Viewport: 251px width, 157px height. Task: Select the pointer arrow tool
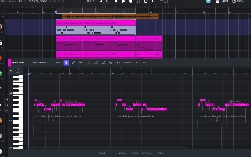pyautogui.click(x=66, y=62)
